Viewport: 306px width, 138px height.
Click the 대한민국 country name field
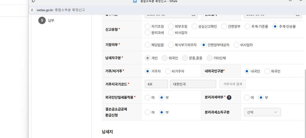193,84
